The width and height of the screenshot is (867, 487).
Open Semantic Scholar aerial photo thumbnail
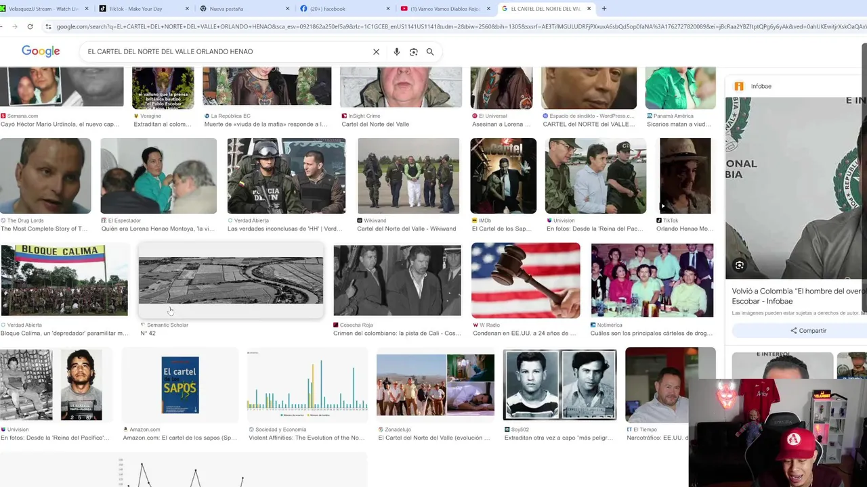231,280
